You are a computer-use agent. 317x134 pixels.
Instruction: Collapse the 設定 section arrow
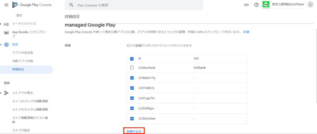click(1, 45)
